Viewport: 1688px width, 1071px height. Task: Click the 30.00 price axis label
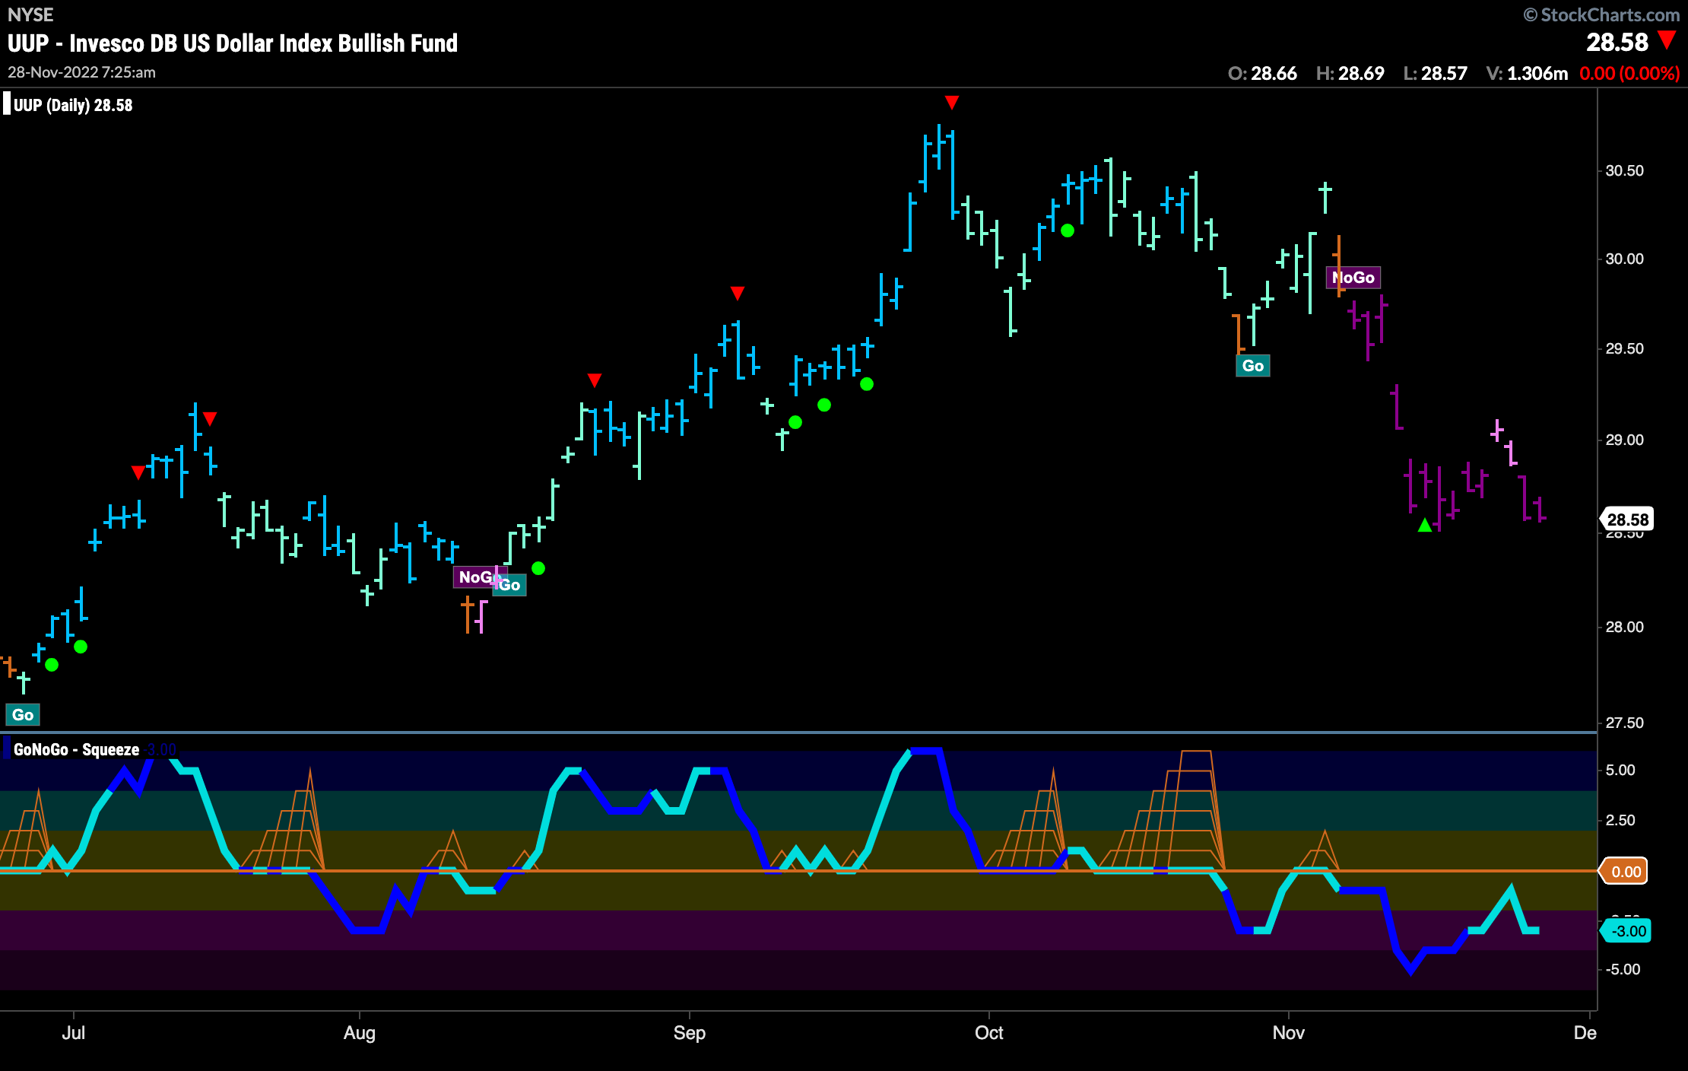pyautogui.click(x=1624, y=259)
